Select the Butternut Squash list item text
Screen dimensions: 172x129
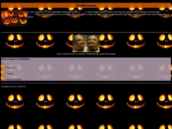coord(14,79)
